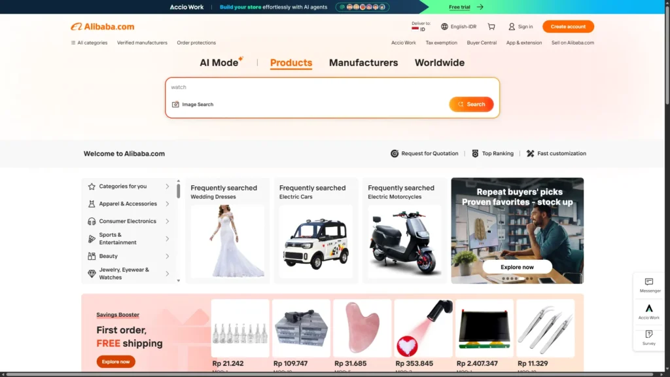Screen dimensions: 670x377
Task: Open the Wedding Dresses thumbnail
Action: click(x=227, y=242)
